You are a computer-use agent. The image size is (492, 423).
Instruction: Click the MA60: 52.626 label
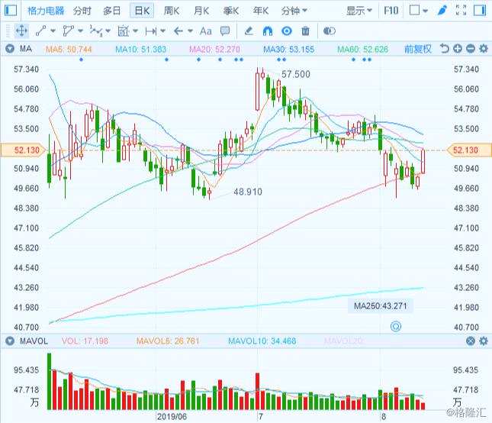tap(363, 50)
